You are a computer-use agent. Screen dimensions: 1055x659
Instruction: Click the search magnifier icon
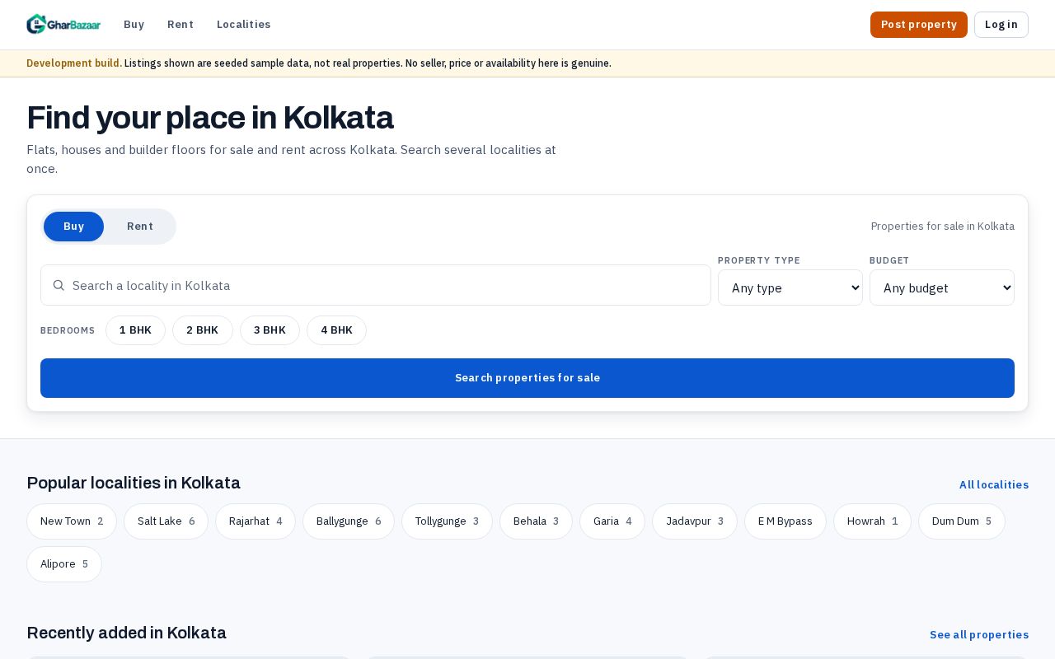point(59,285)
